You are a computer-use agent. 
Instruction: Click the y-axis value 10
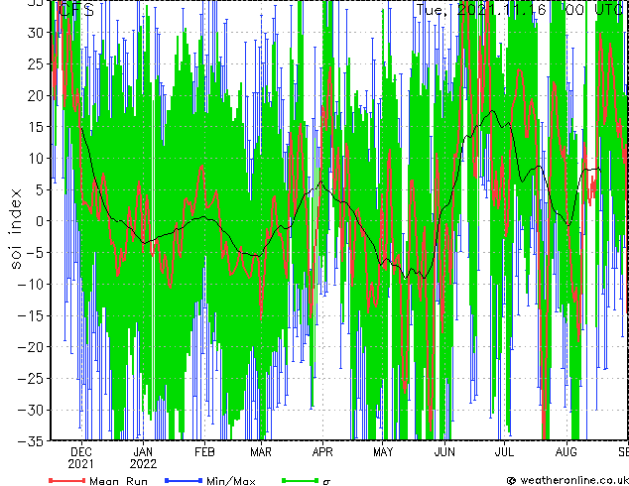(36, 159)
